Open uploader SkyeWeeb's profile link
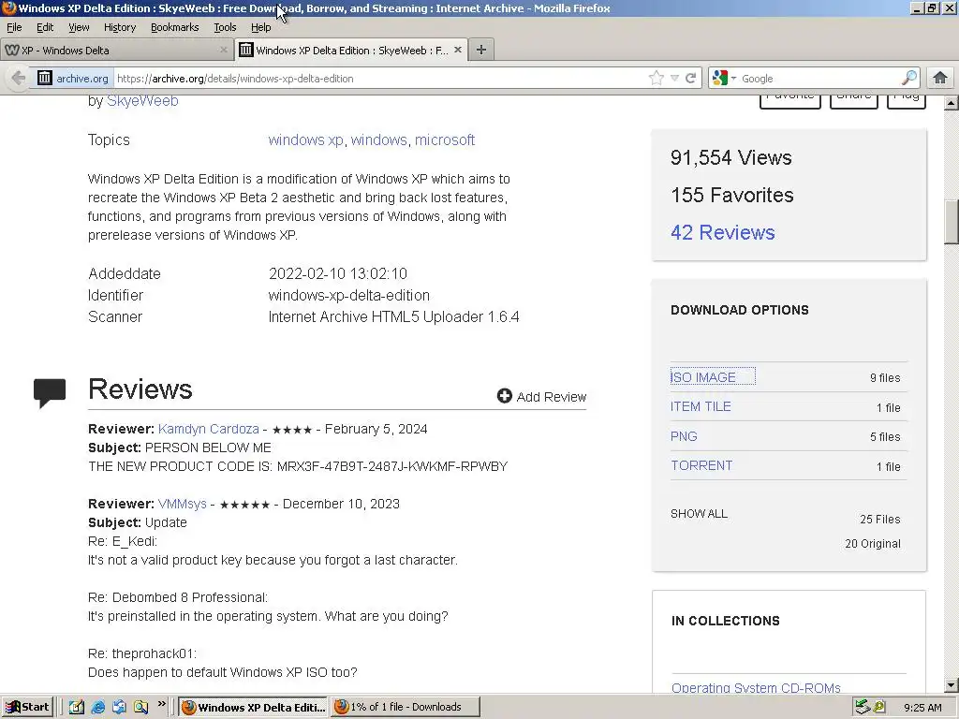Viewport: 959px width, 719px height. 142,101
